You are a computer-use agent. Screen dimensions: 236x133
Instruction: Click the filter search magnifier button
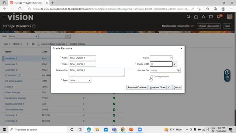68,36
